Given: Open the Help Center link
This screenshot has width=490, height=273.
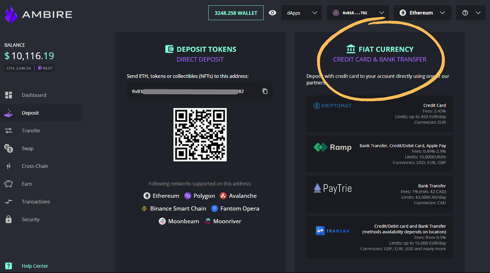Looking at the screenshot, I should [x=35, y=266].
